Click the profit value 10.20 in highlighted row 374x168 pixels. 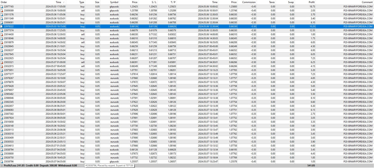(312, 26)
